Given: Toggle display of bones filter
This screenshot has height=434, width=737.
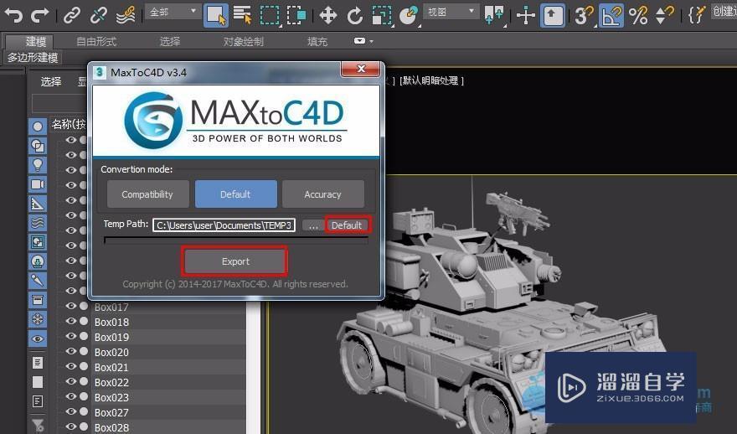Looking at the screenshot, I should coord(38,281).
